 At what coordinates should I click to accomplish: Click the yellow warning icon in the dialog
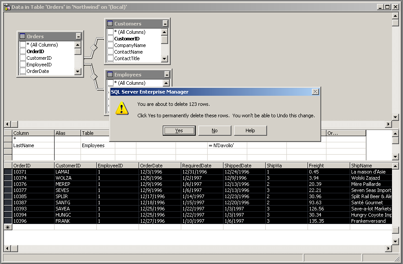(x=122, y=108)
